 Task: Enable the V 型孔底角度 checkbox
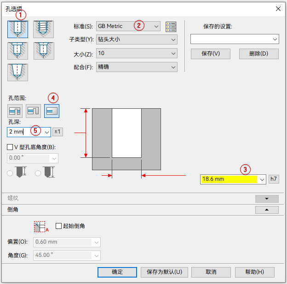(x=10, y=147)
